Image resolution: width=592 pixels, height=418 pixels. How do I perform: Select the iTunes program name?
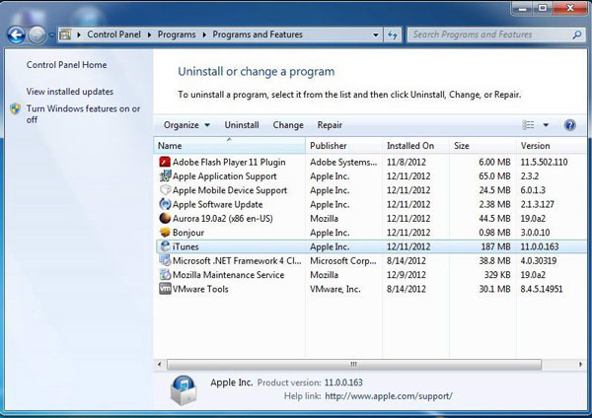[185, 246]
